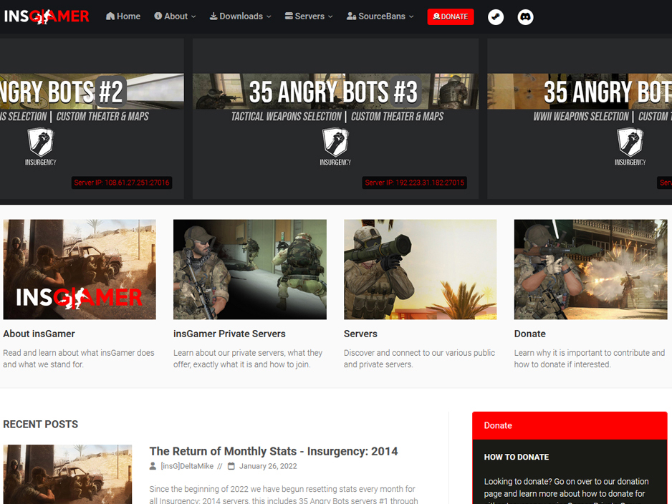
Task: Select the About insGamer thumbnail image
Action: (x=80, y=269)
